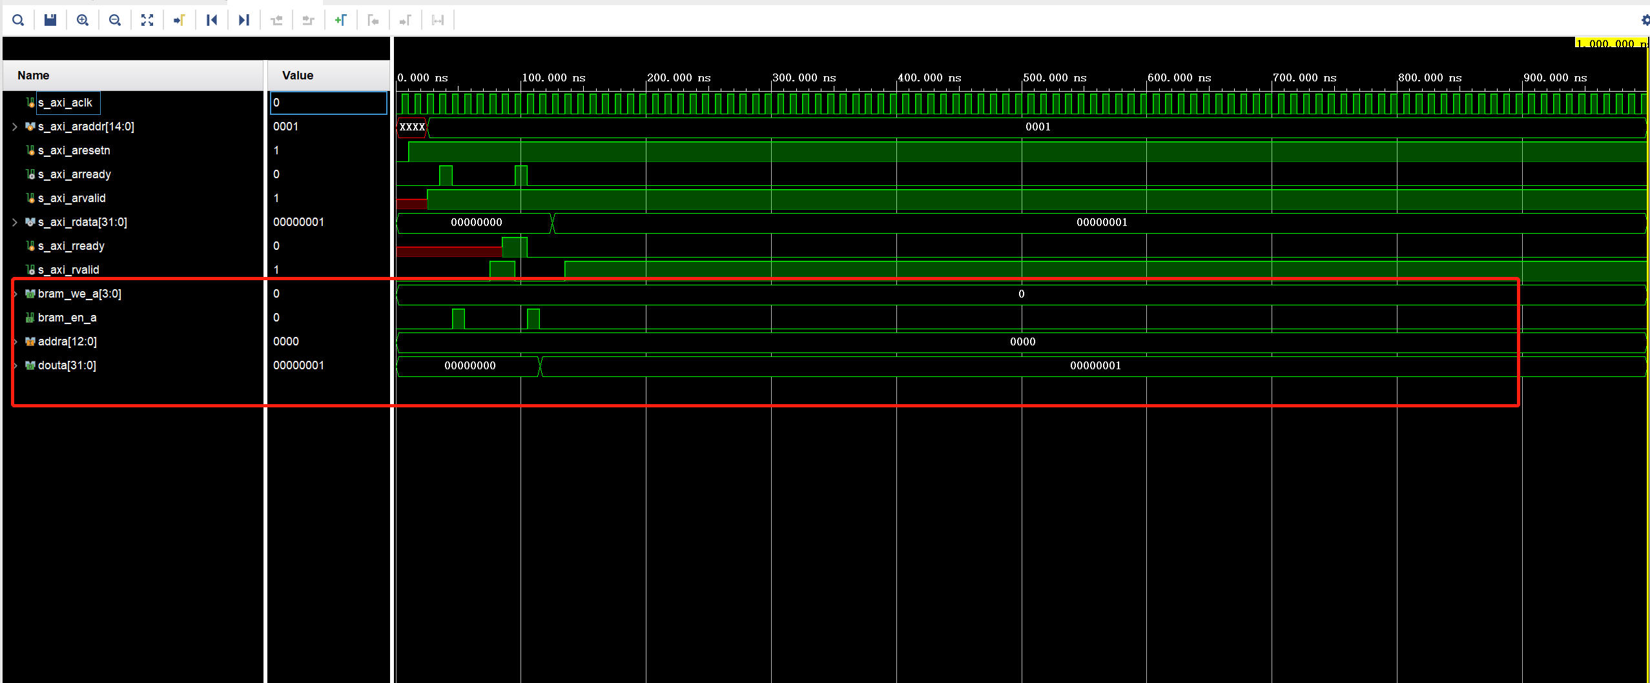Expand the bram_we_a[3:0] bus
The height and width of the screenshot is (683, 1650).
point(14,293)
